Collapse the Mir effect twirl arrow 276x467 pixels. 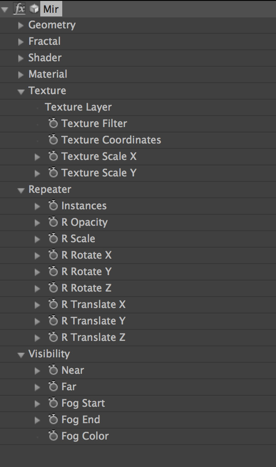coord(5,10)
